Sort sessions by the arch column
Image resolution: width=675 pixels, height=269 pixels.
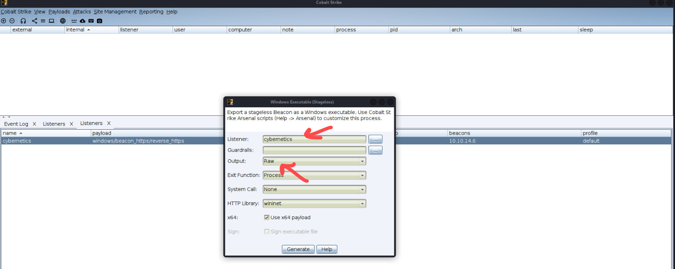[x=481, y=30]
